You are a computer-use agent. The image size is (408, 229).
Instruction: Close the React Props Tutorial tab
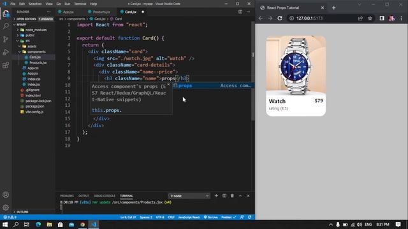pos(323,8)
